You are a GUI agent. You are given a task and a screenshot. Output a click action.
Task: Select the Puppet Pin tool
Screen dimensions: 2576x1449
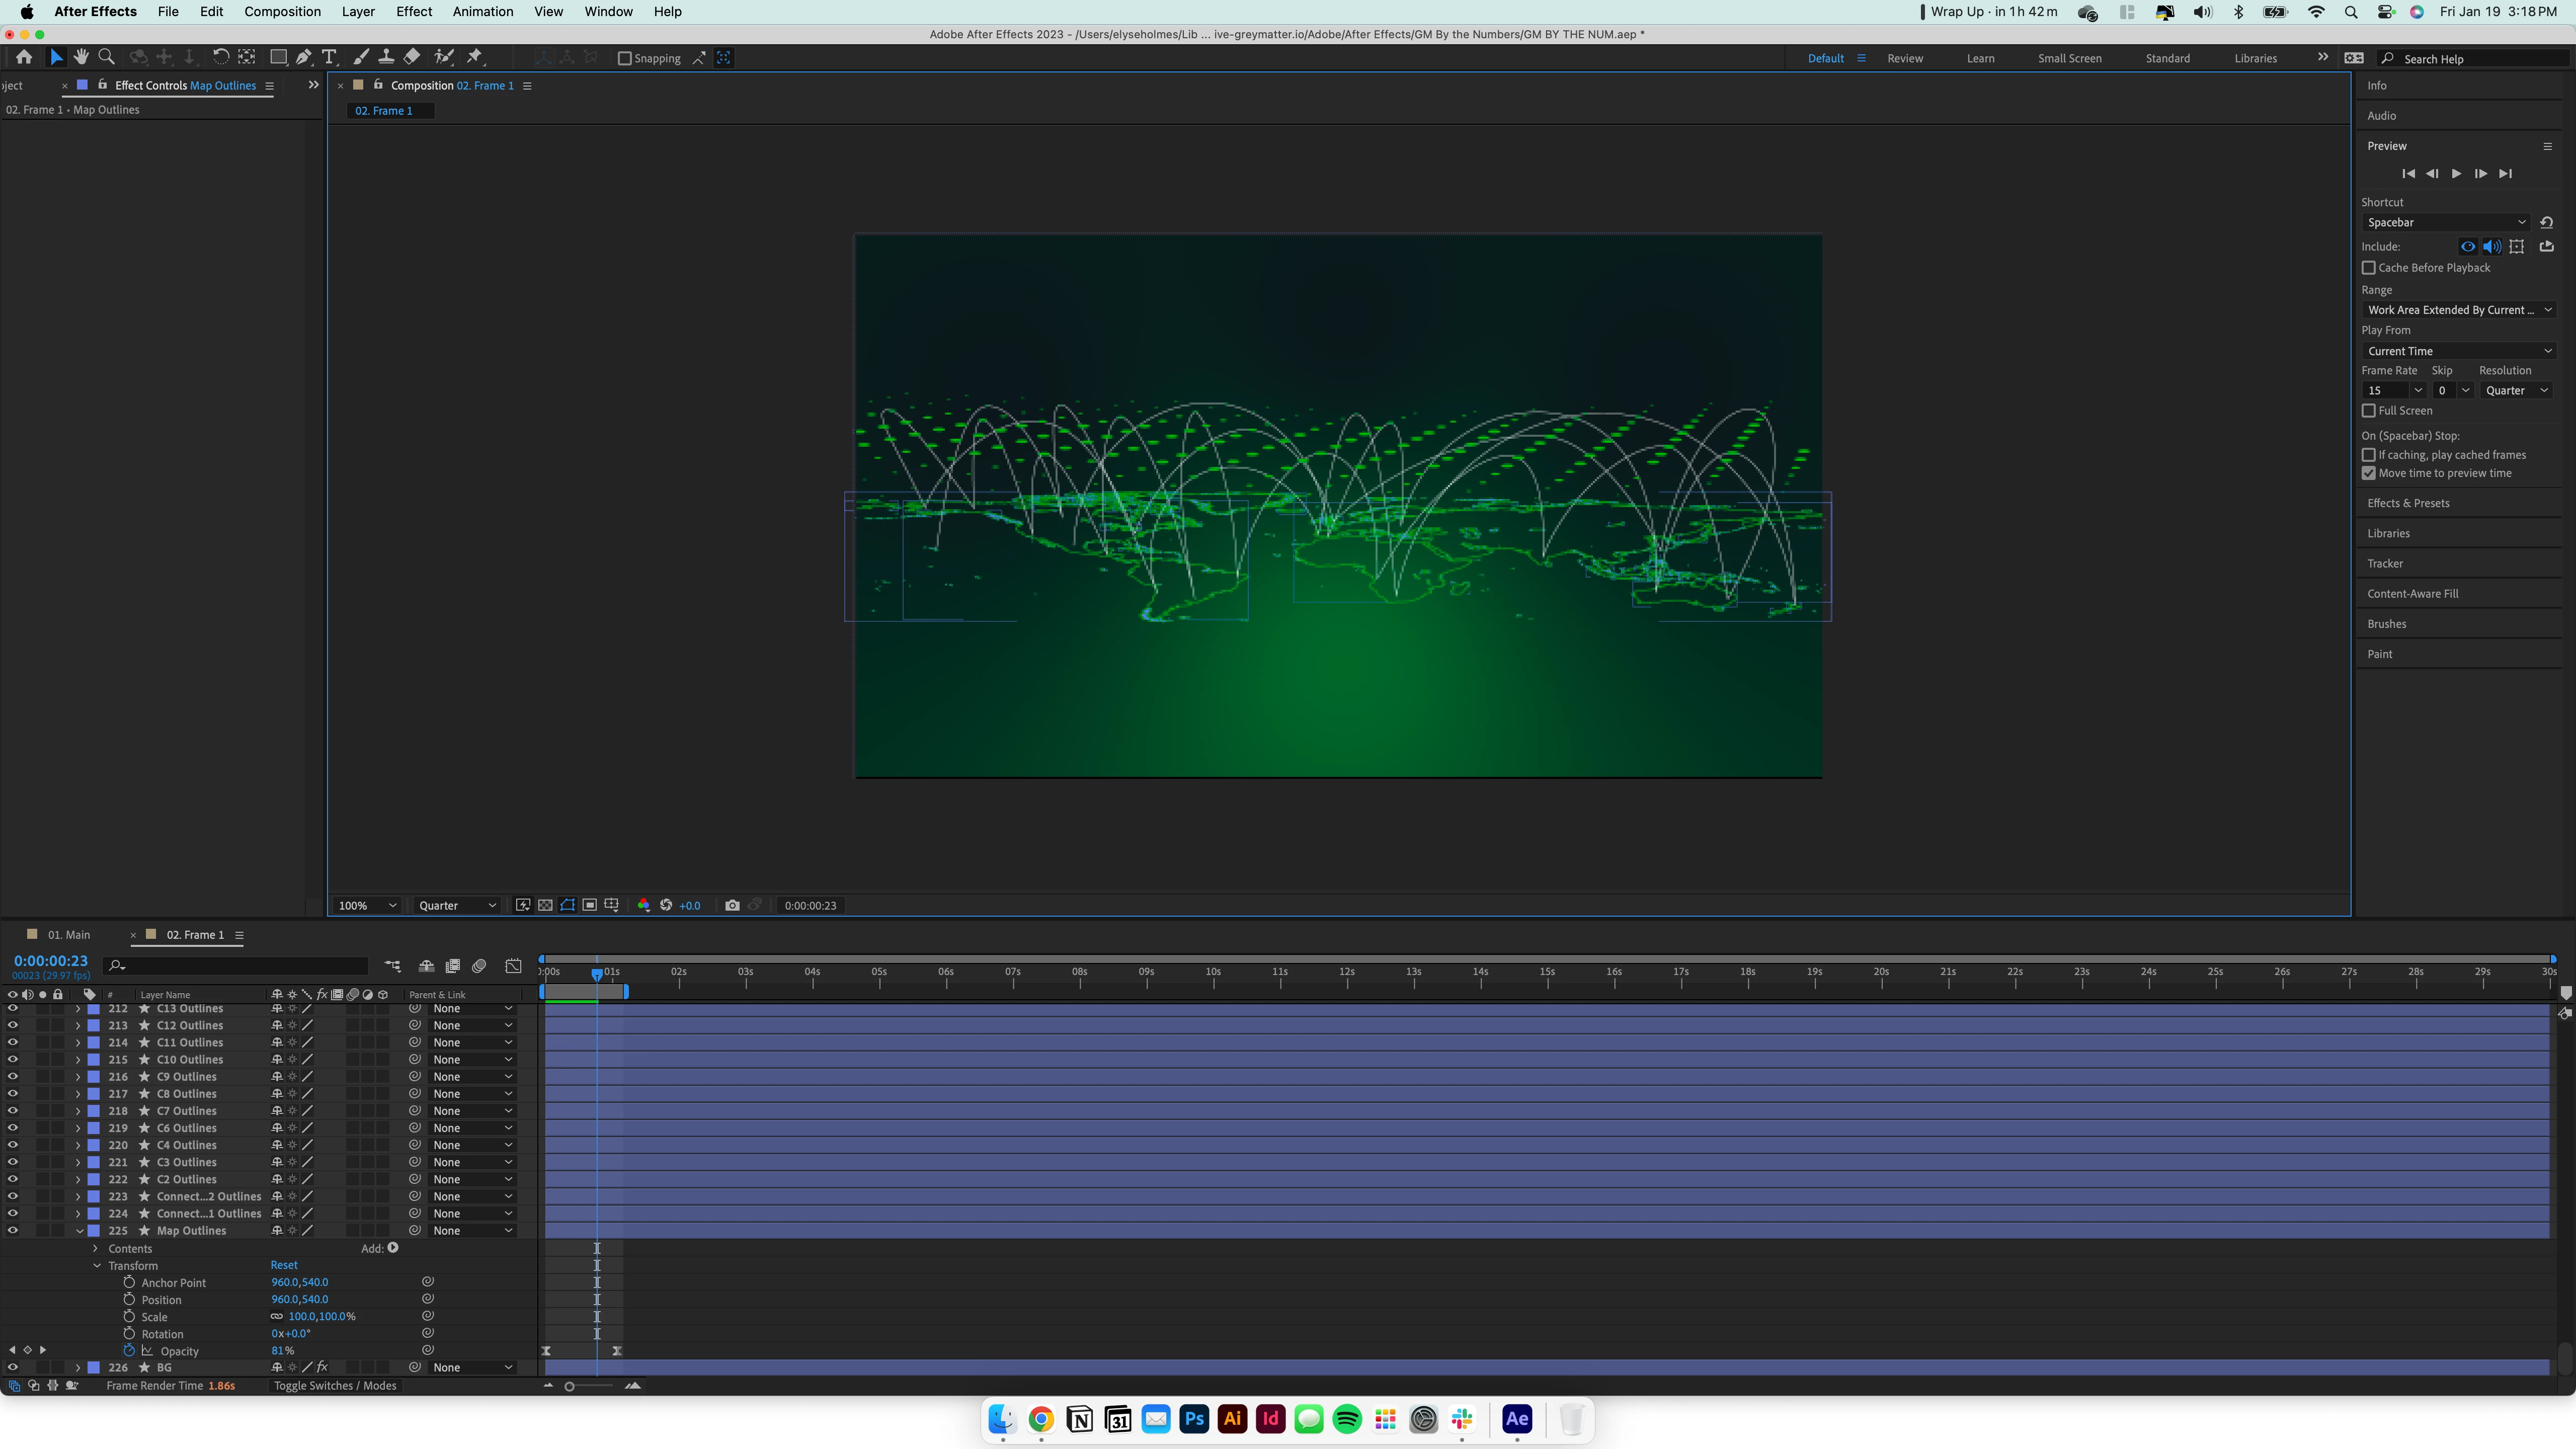coord(476,57)
